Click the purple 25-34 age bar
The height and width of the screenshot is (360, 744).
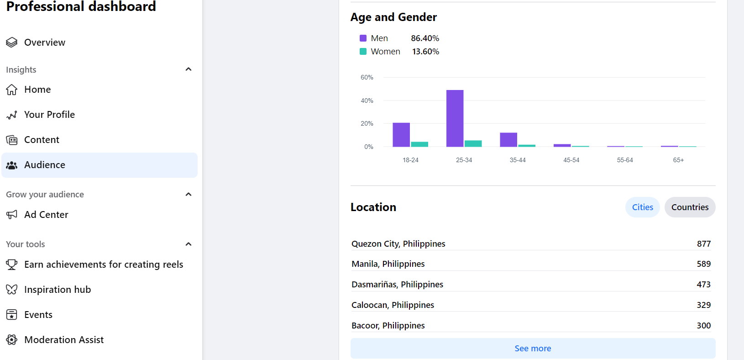(455, 118)
